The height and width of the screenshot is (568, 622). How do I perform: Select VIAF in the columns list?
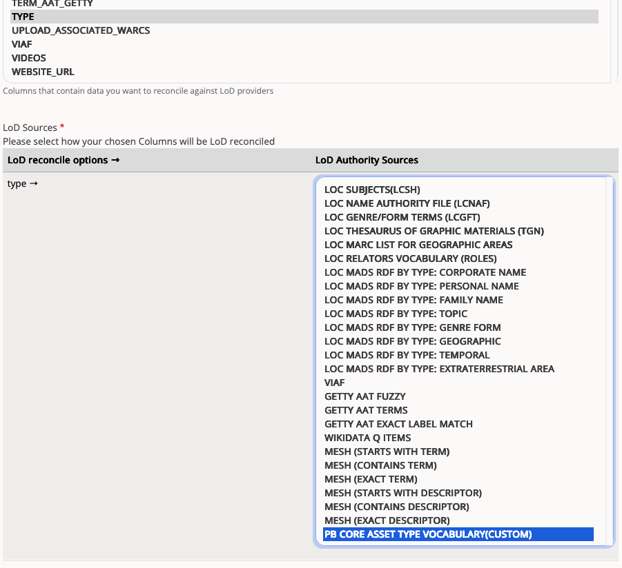click(x=22, y=44)
